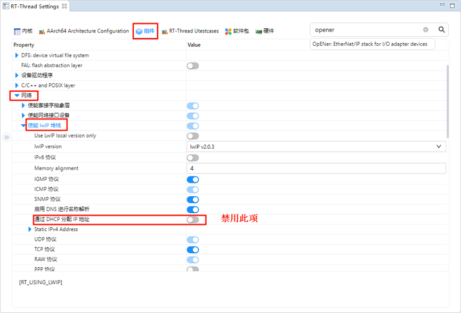The height and width of the screenshot is (313, 461).
Task: Select the SNMP 协议 row label
Action: (x=47, y=199)
